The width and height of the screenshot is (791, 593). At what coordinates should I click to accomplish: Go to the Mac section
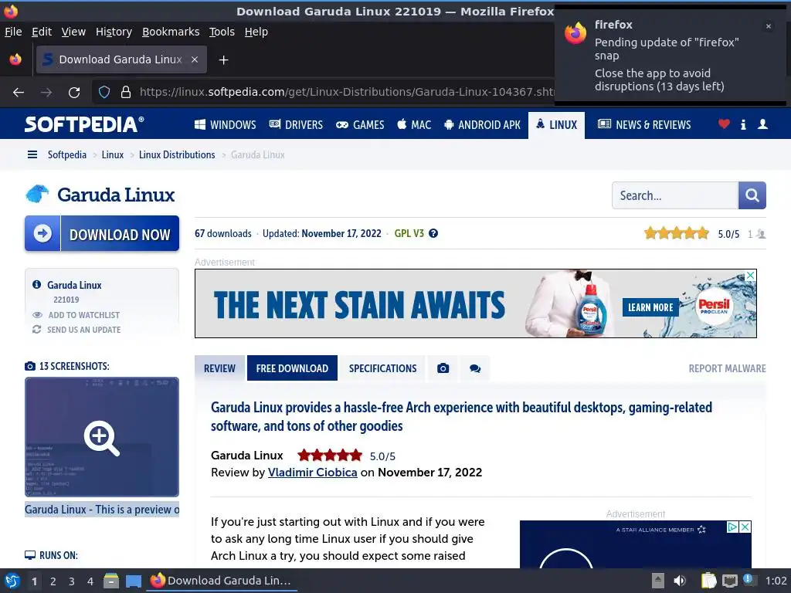pyautogui.click(x=414, y=124)
